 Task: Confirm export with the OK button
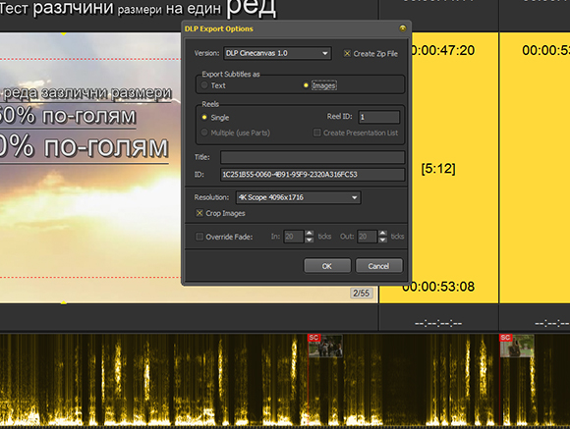tap(327, 266)
